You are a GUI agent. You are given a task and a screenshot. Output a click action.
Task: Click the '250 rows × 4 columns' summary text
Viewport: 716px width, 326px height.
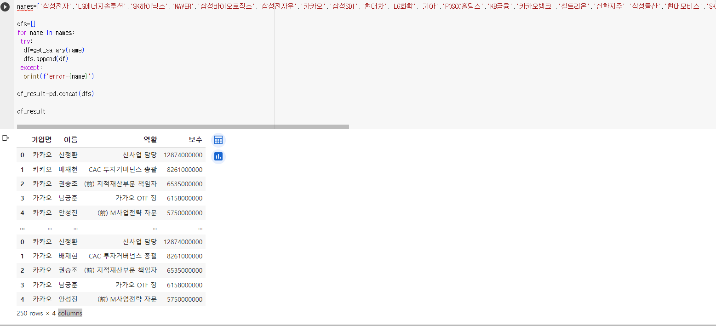pyautogui.click(x=50, y=313)
